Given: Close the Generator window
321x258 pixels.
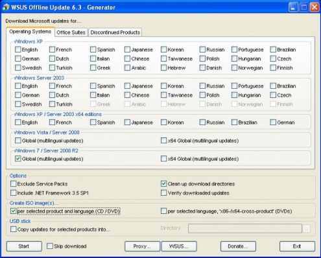Looking at the screenshot, I should pos(315,7).
